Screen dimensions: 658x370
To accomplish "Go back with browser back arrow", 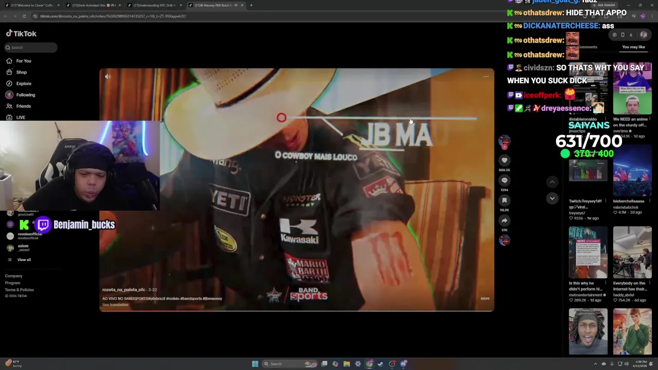I will click(6, 16).
